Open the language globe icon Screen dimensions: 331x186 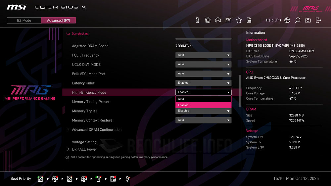287,20
